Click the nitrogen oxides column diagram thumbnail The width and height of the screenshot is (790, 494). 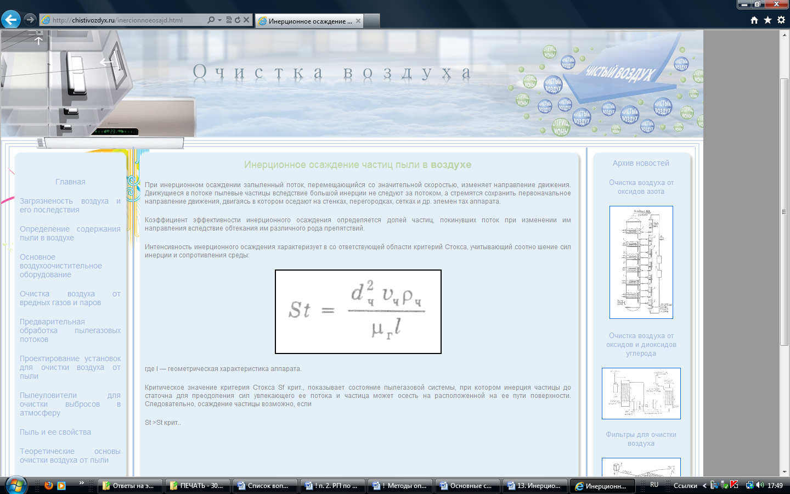[641, 262]
